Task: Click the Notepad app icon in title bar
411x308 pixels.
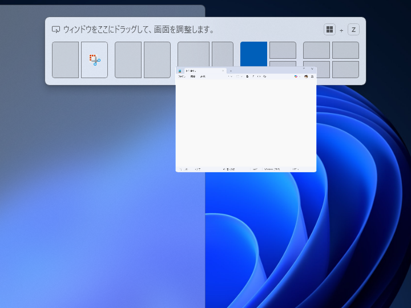Action: [180, 71]
